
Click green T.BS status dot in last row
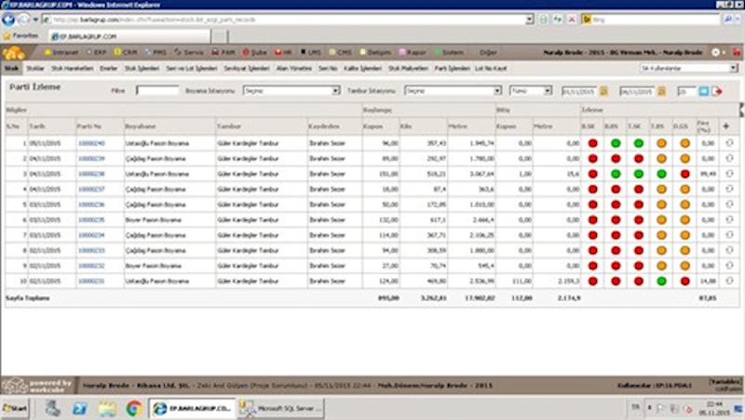(661, 280)
